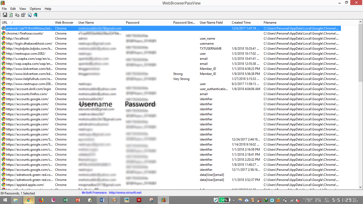Select the http://login.dhakawebhost.com/ row
Screen dimensions: 363x204
click(171, 44)
